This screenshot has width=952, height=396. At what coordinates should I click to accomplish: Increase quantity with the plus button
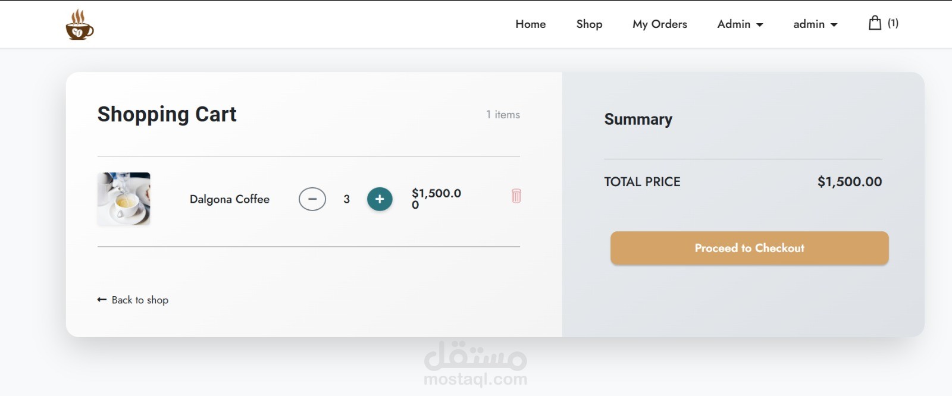[380, 199]
